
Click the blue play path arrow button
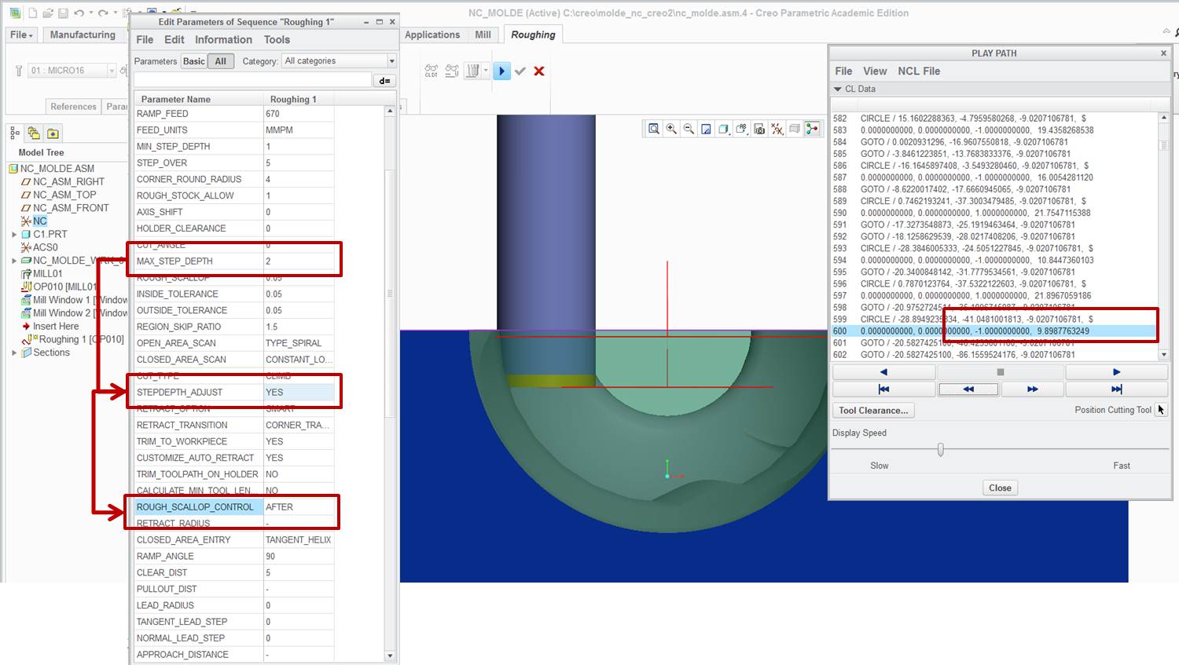pos(501,71)
